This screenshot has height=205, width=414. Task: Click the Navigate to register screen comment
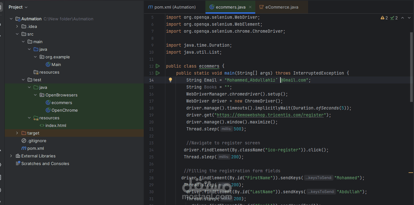pos(223,143)
